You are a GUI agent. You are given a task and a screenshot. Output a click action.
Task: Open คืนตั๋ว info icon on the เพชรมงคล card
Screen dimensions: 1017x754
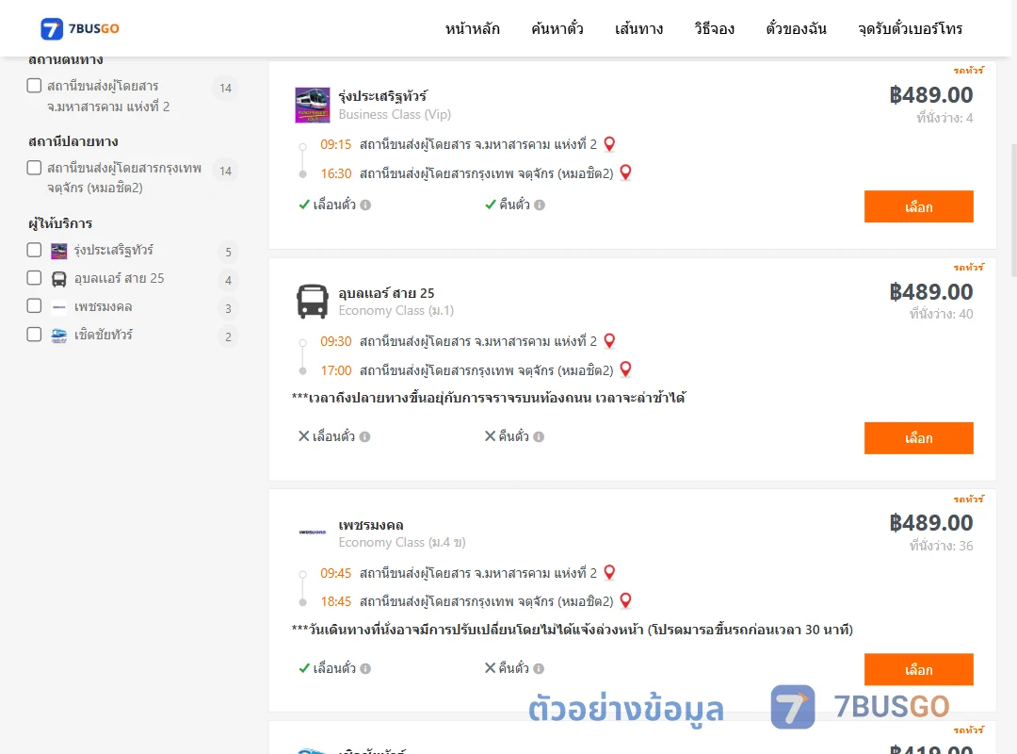(539, 668)
